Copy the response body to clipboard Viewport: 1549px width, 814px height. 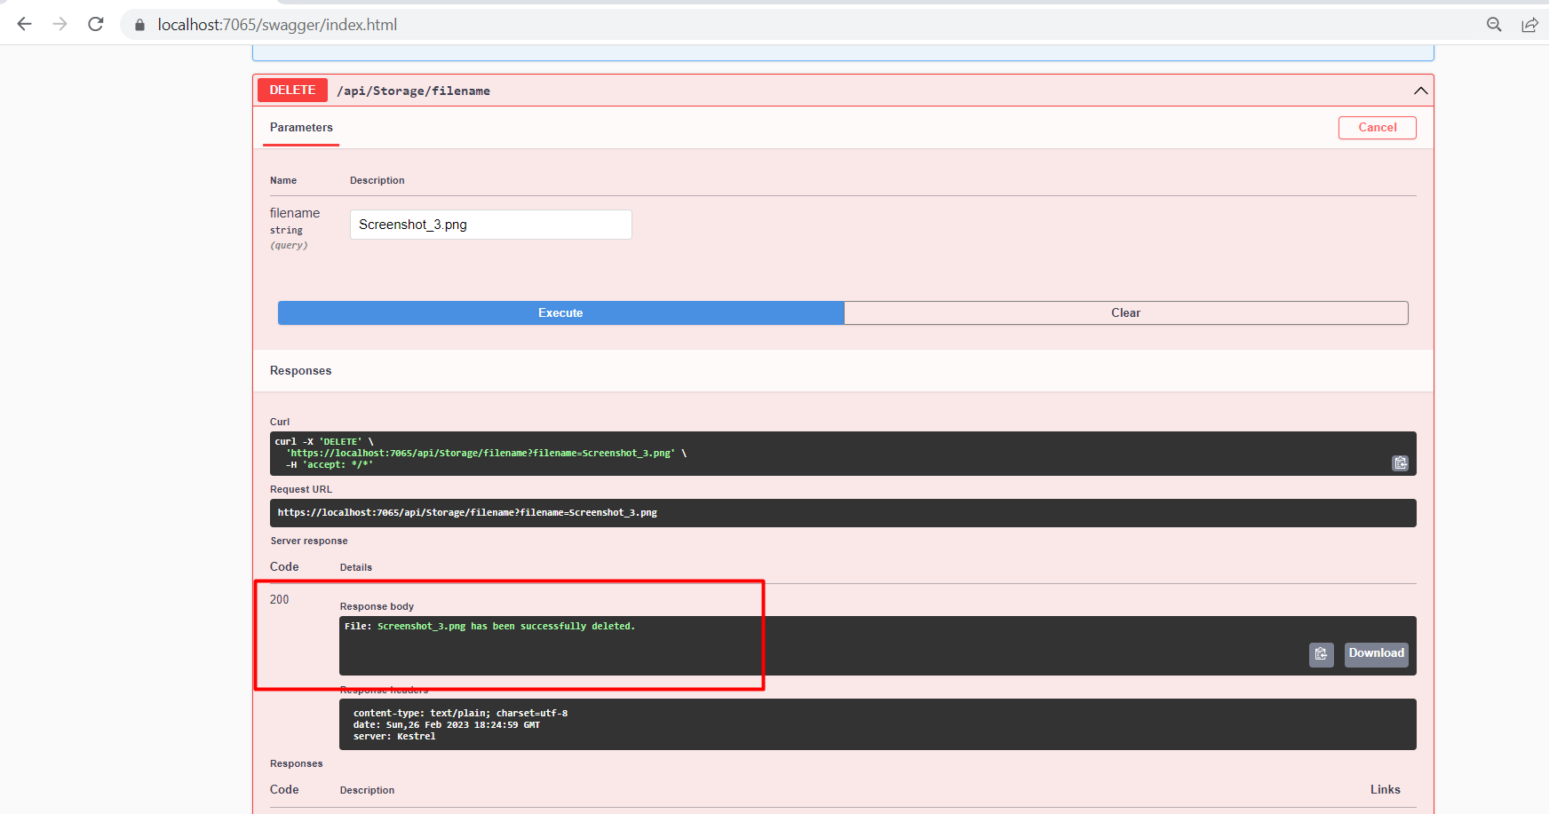1321,654
